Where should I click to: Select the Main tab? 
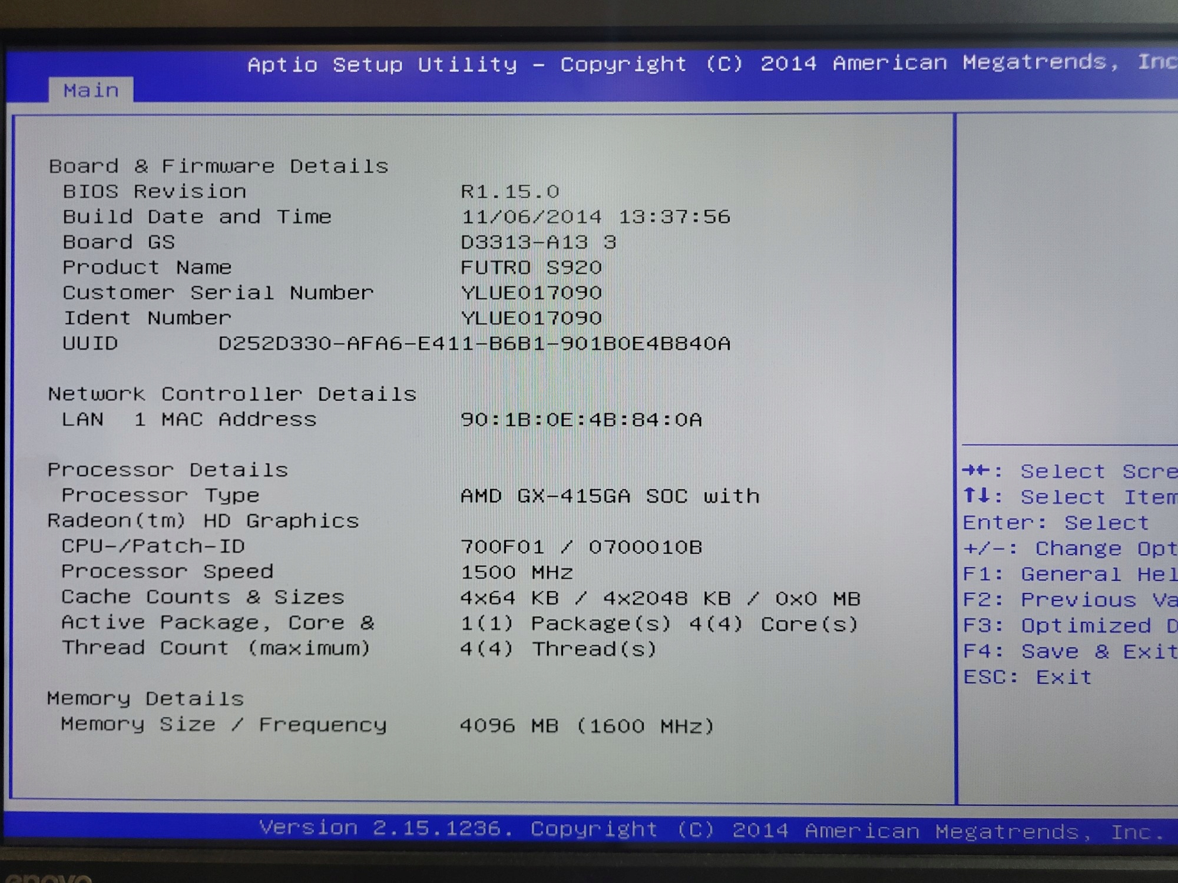pyautogui.click(x=91, y=91)
